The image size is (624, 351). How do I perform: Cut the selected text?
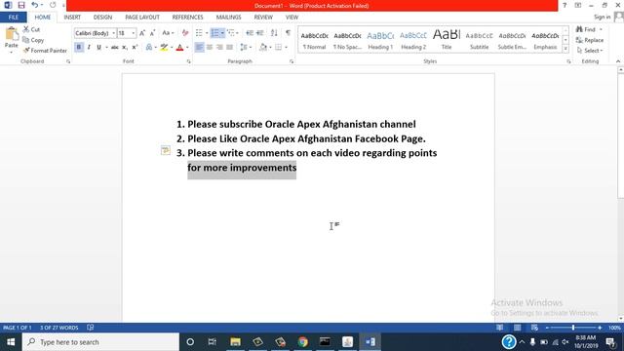point(31,29)
